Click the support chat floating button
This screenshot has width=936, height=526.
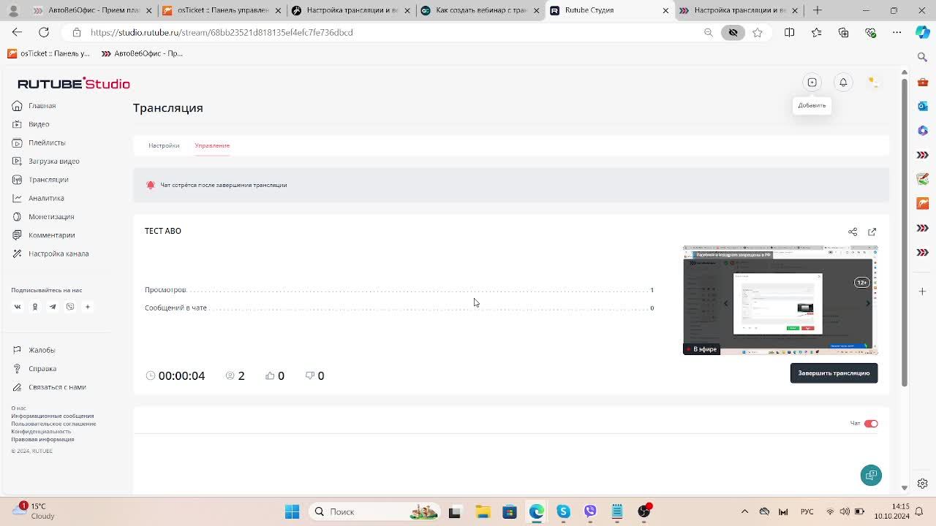[871, 476]
